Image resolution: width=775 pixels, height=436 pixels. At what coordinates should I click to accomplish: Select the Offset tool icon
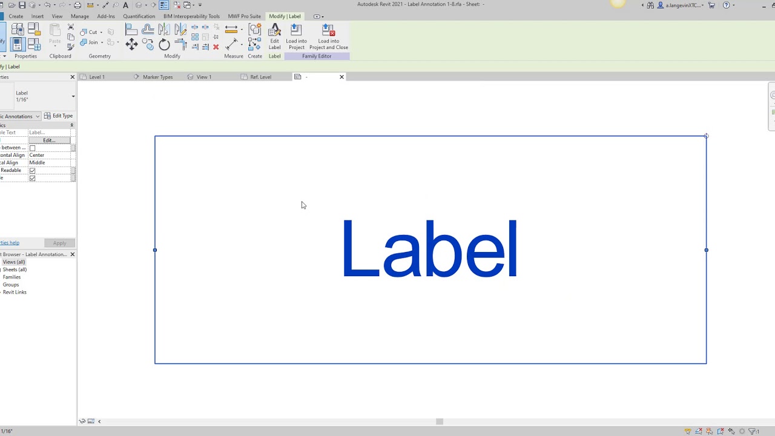148,29
